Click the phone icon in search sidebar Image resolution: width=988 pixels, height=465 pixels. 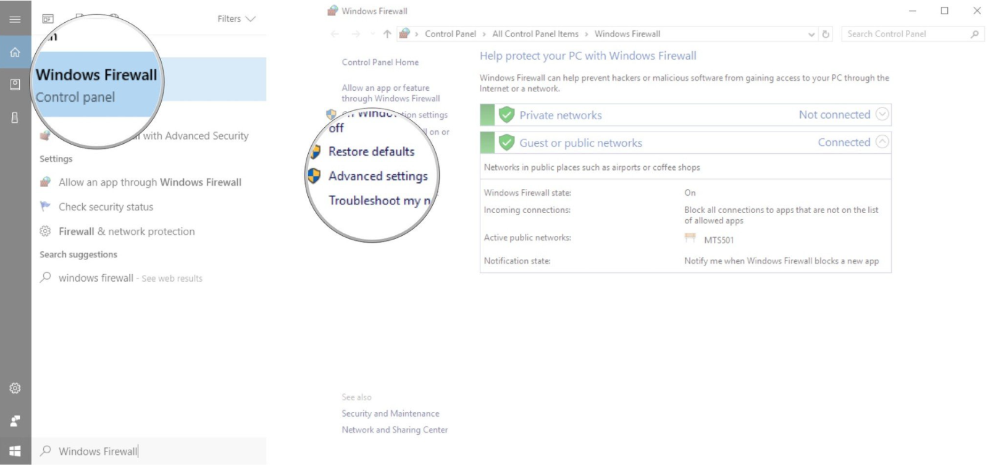click(15, 117)
